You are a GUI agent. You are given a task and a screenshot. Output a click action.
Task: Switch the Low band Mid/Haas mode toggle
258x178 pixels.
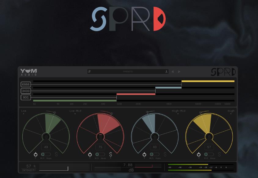tap(46, 154)
